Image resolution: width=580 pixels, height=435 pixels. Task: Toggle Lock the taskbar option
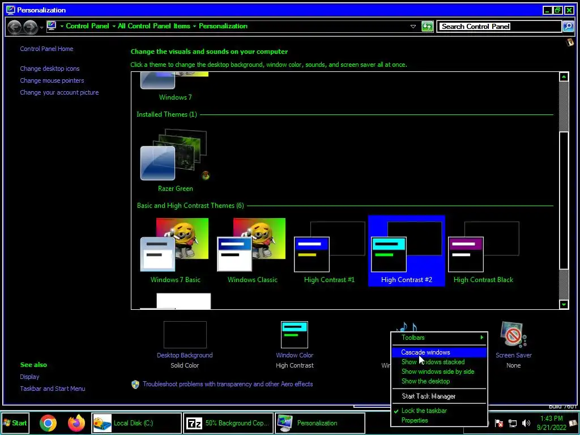tap(439, 411)
